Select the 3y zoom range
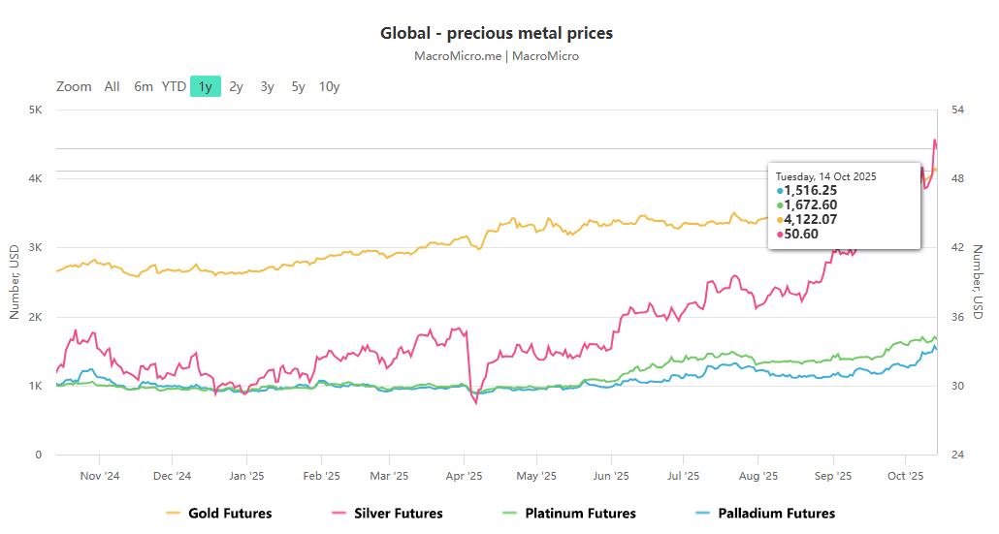 pos(268,86)
